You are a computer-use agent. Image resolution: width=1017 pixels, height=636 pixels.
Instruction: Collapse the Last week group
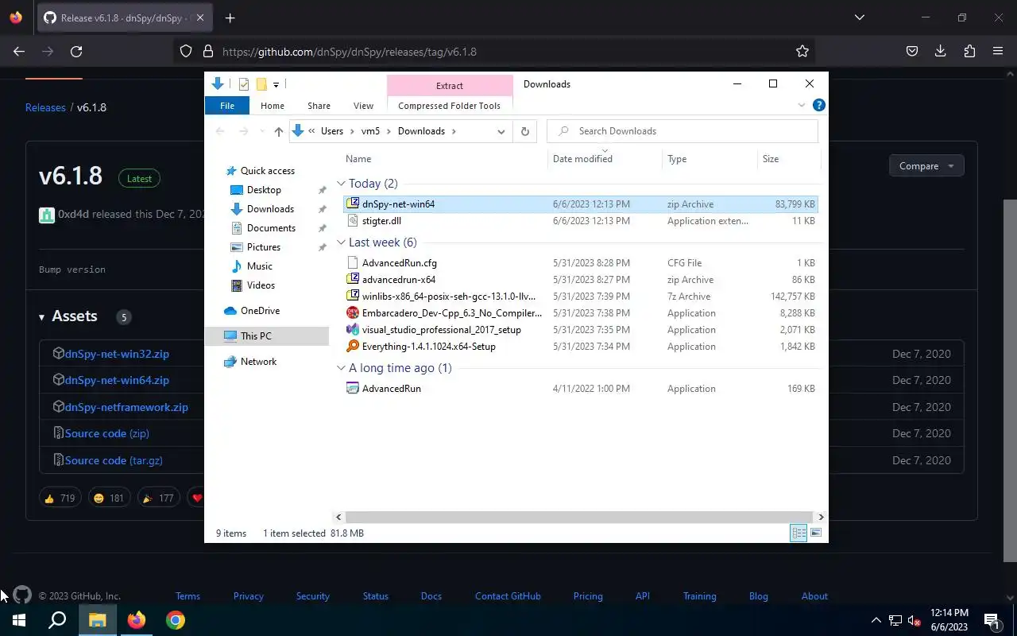click(341, 242)
